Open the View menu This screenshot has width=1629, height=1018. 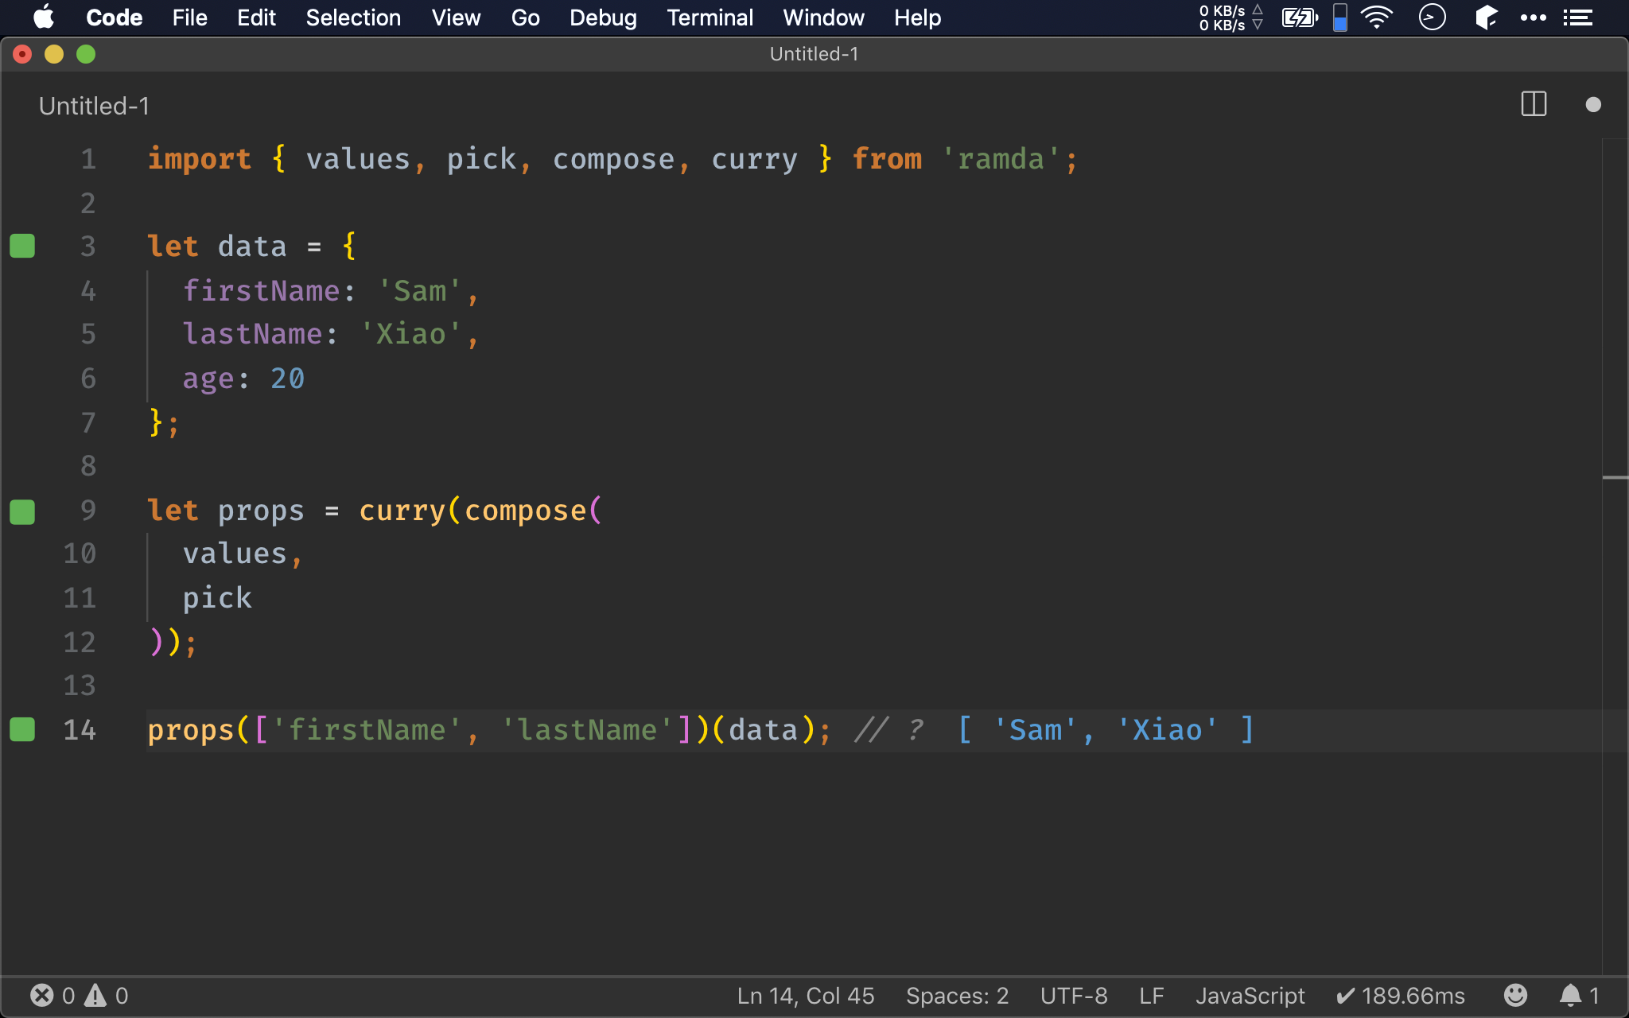click(x=456, y=17)
